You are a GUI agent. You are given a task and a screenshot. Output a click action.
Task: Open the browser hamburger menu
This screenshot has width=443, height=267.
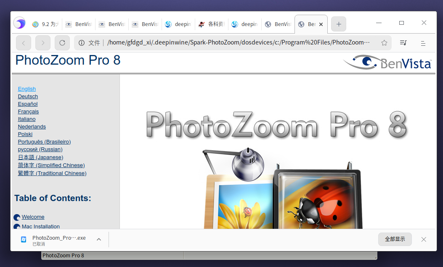click(423, 43)
